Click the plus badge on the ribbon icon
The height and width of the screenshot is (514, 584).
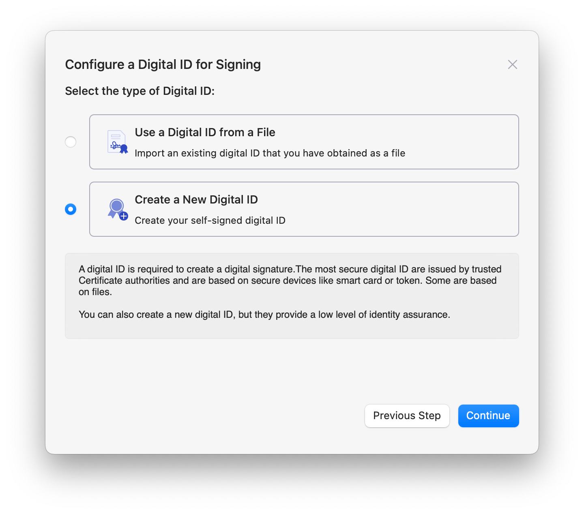point(124,216)
